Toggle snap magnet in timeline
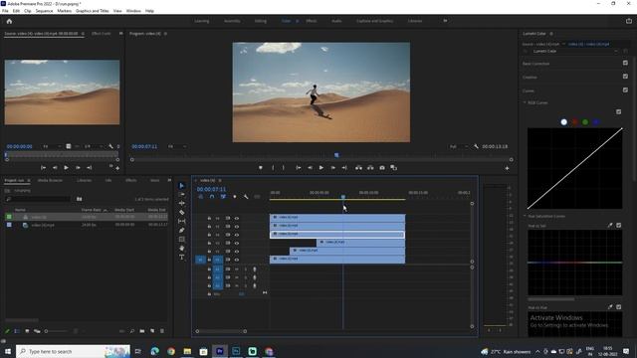 pos(212,197)
